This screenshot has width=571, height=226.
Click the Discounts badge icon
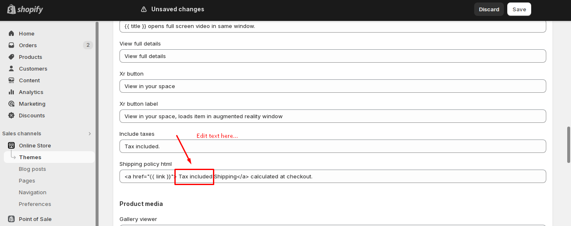coord(11,115)
